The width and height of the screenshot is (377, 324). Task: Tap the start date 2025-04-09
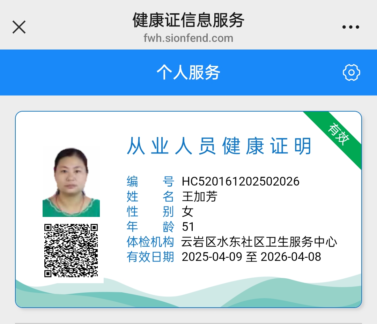point(212,257)
